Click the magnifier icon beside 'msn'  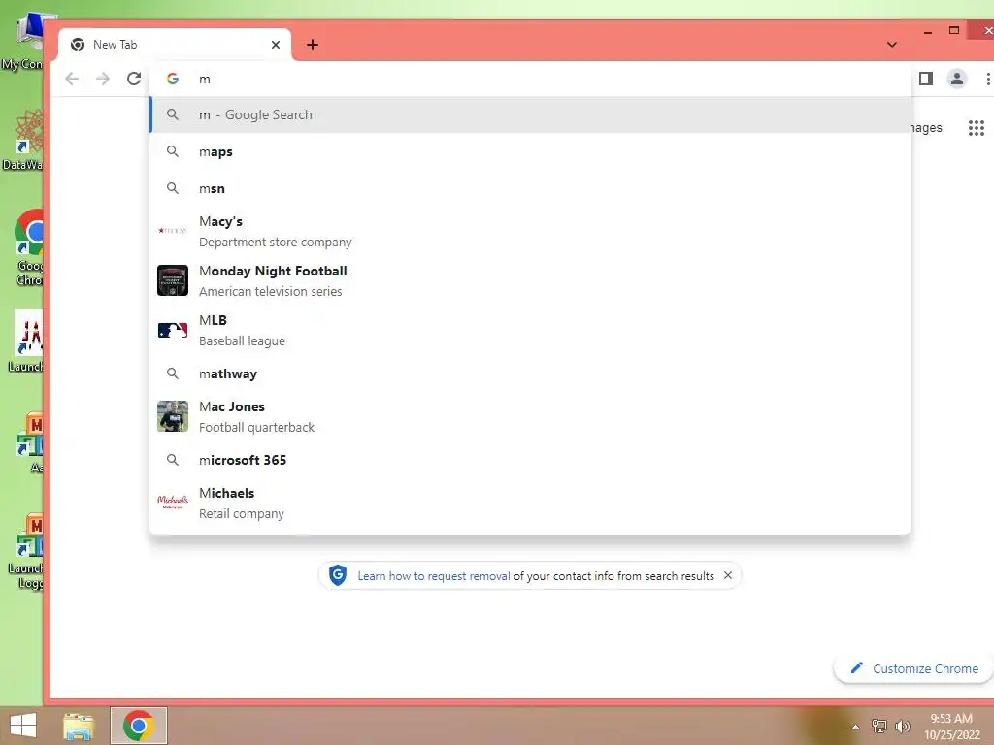tap(173, 188)
